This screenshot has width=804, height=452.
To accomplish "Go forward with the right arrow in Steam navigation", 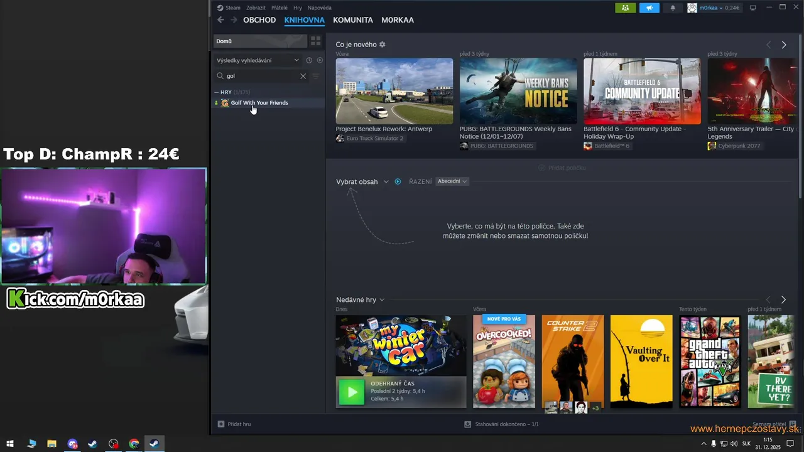I will point(234,20).
